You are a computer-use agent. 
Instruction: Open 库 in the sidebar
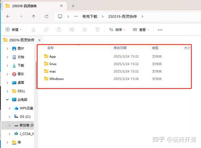coord(19,142)
